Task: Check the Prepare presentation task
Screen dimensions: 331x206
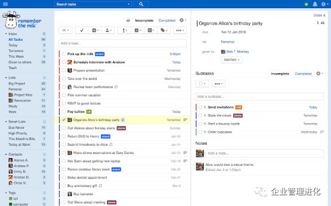Action: point(64,70)
